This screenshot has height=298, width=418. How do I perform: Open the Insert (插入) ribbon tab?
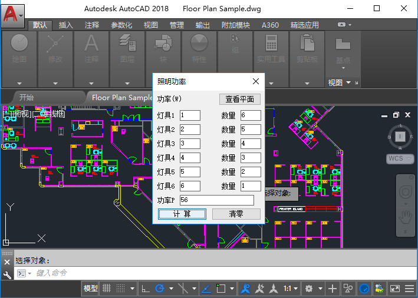66,25
